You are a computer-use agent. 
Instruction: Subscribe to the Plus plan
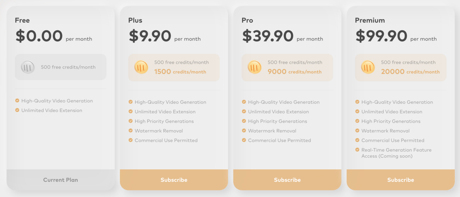click(174, 180)
